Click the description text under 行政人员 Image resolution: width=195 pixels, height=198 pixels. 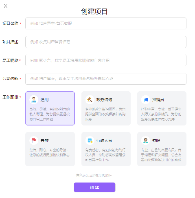point(105,155)
